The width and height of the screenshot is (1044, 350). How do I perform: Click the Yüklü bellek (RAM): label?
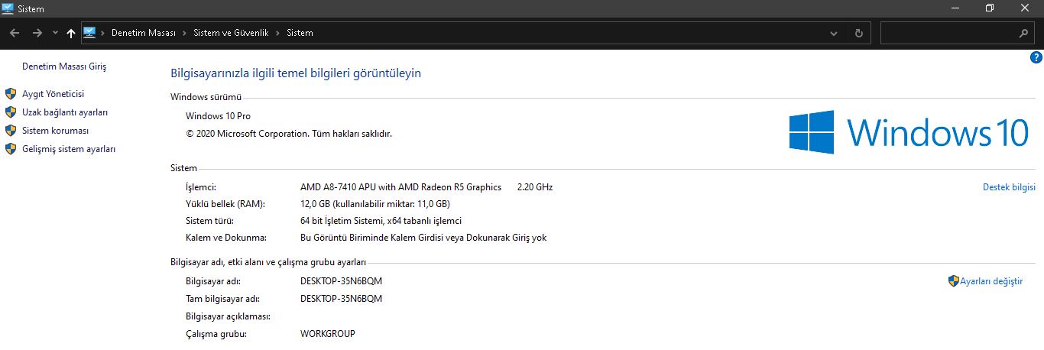click(x=225, y=204)
